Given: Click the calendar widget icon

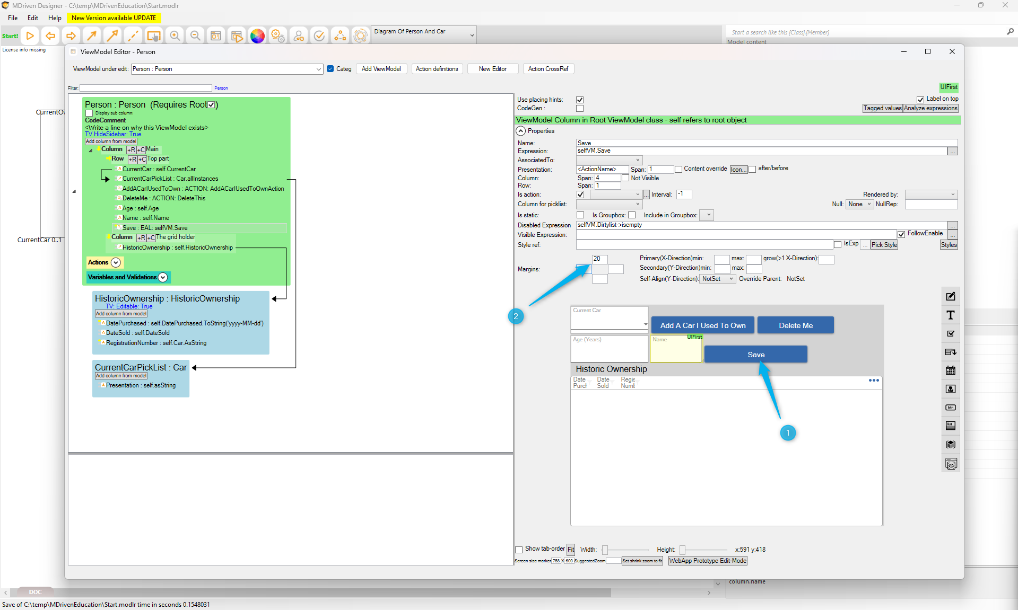Looking at the screenshot, I should click(x=951, y=370).
